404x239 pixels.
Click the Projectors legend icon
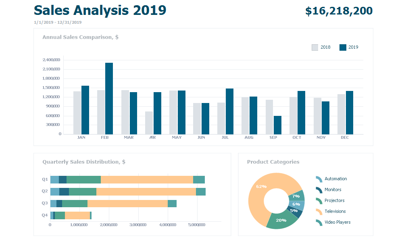point(318,200)
